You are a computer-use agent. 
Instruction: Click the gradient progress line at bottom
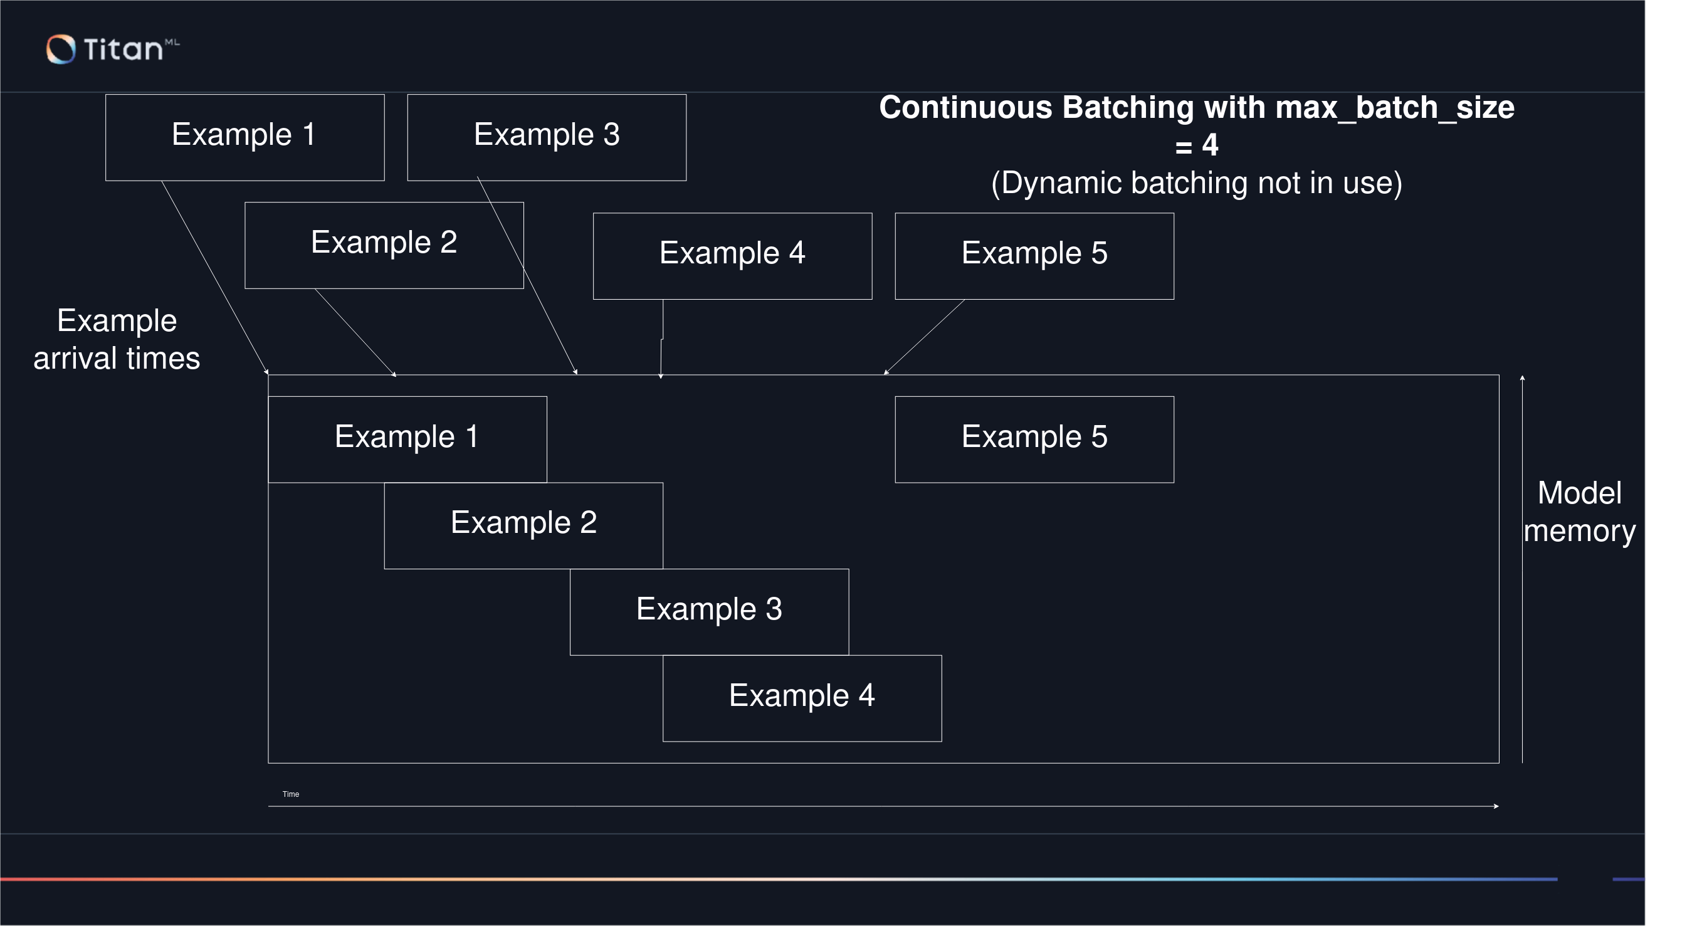pyautogui.click(x=780, y=879)
